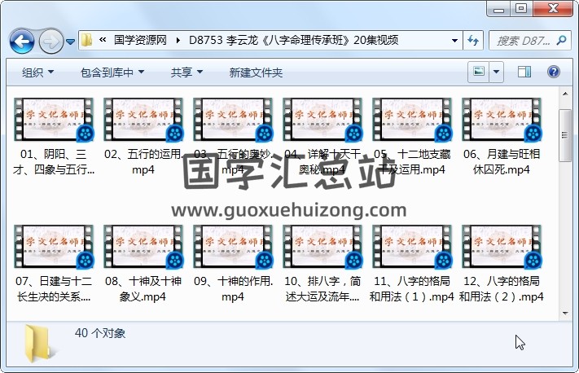
Task: Open the help question mark icon
Action: [x=554, y=72]
